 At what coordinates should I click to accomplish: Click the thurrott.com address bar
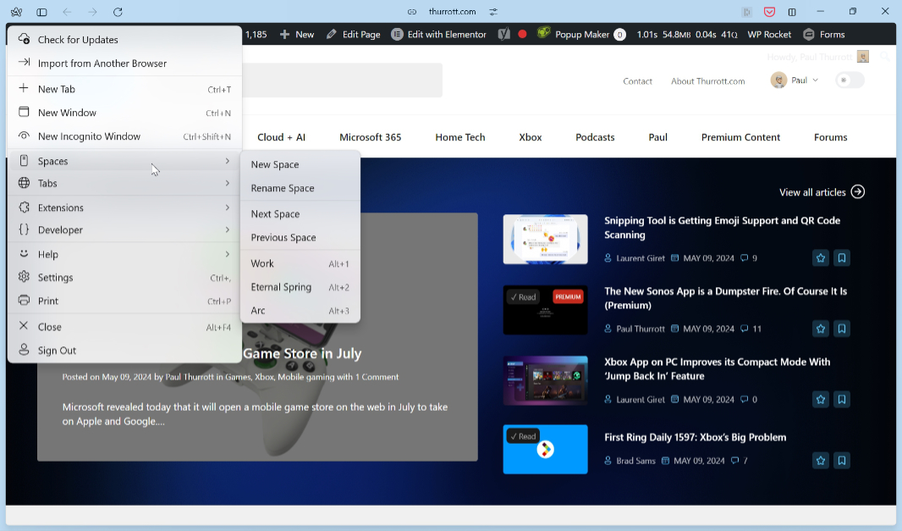[452, 12]
